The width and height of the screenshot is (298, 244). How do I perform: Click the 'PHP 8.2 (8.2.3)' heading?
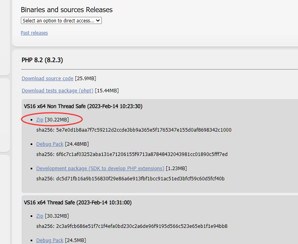click(x=42, y=60)
